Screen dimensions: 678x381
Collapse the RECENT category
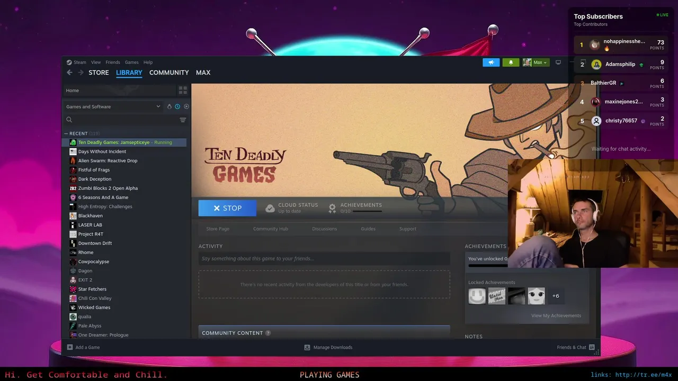[x=67, y=133]
